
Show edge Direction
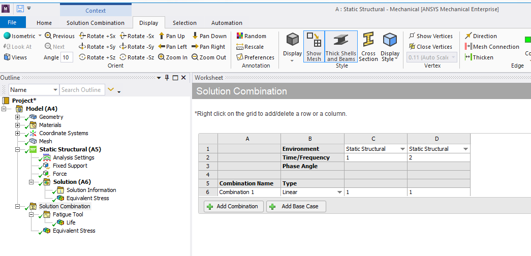tap(481, 36)
